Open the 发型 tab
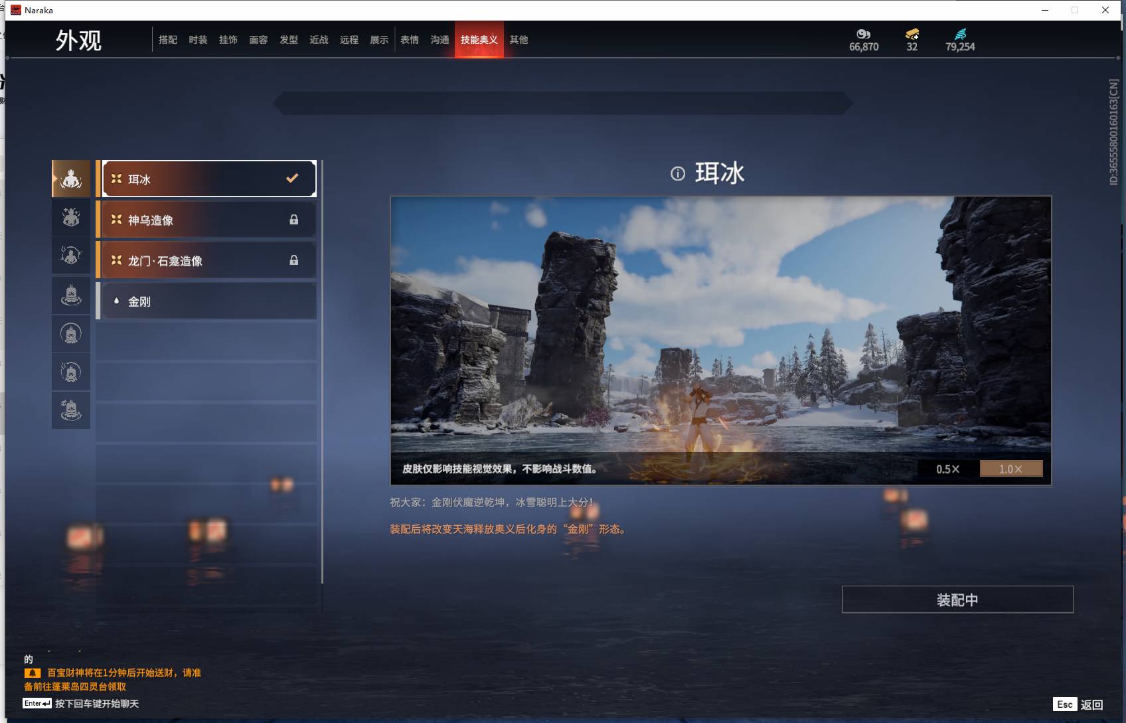Viewport: 1126px width, 723px height. click(289, 40)
